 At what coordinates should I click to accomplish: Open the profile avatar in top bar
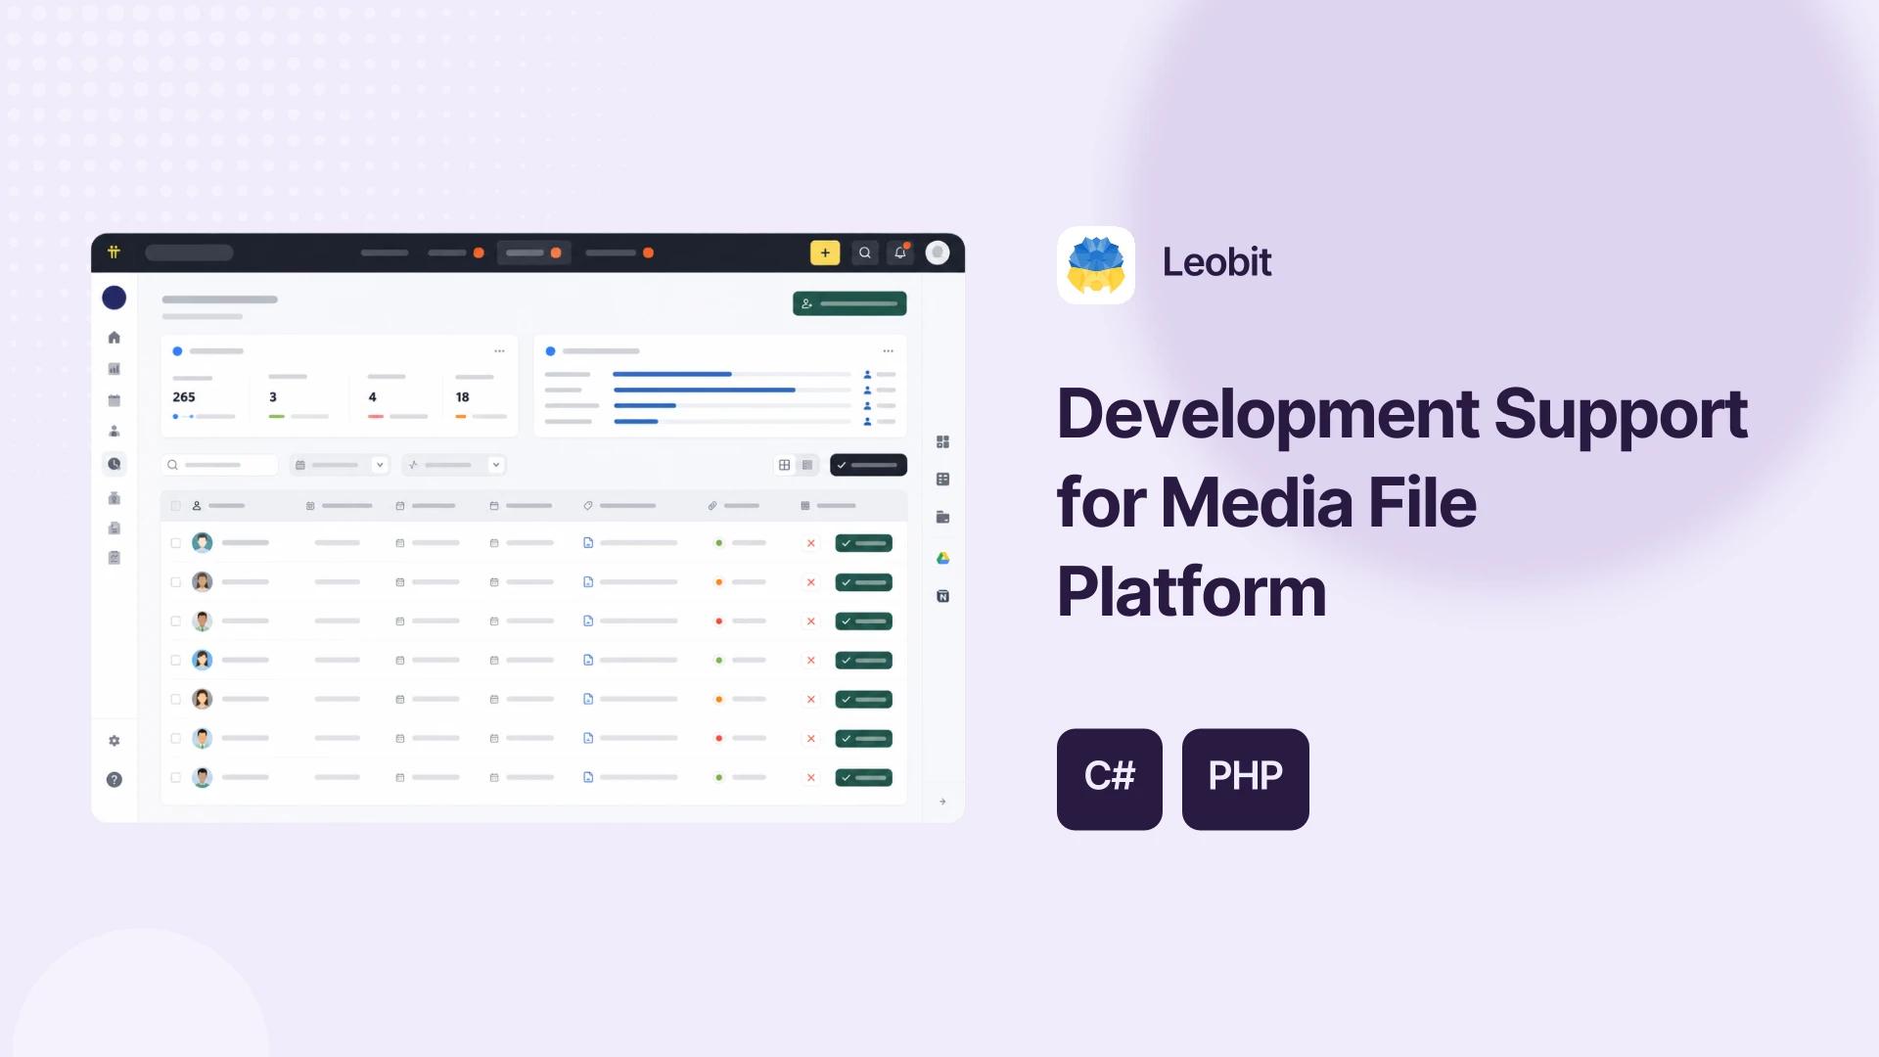[938, 253]
